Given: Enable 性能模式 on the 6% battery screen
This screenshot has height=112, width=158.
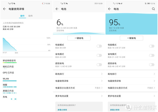Looking at the screenshot, I should 99,46.
